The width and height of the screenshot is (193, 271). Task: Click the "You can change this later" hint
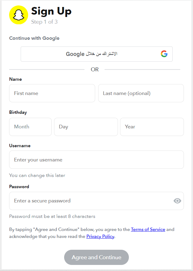[x=37, y=175]
